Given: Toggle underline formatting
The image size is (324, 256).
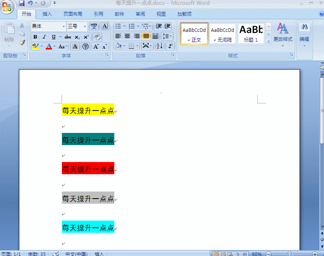Looking at the screenshot, I should (54, 37).
